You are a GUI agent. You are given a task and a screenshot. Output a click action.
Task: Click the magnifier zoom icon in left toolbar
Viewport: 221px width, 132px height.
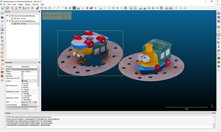(x=2, y=45)
